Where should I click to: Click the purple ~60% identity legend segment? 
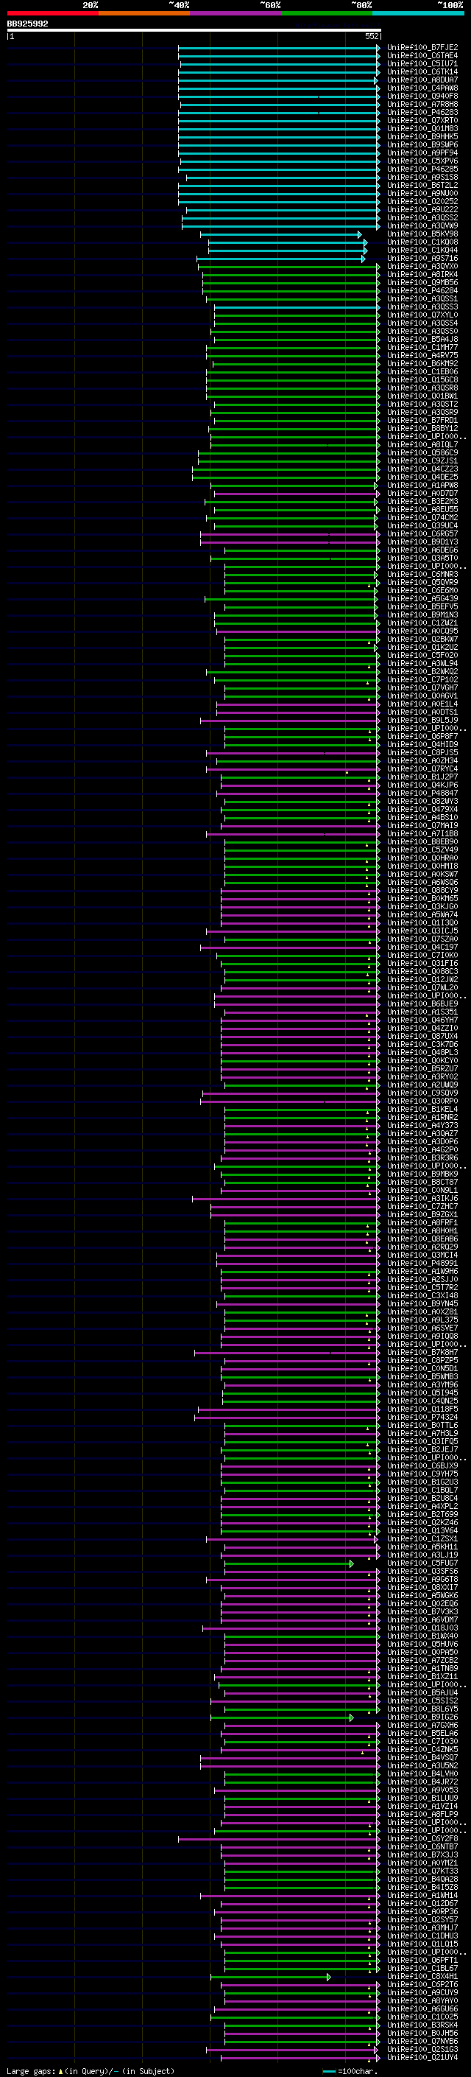point(236,13)
